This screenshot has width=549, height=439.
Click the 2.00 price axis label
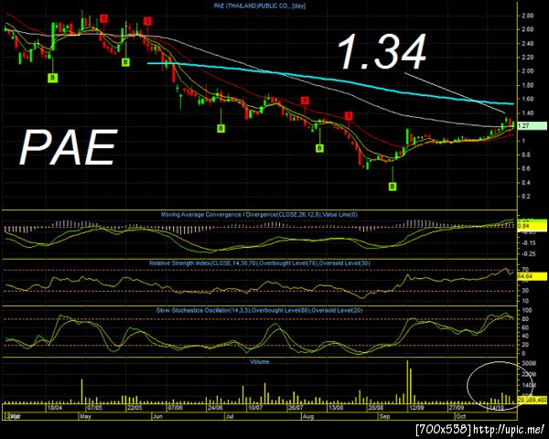527,71
